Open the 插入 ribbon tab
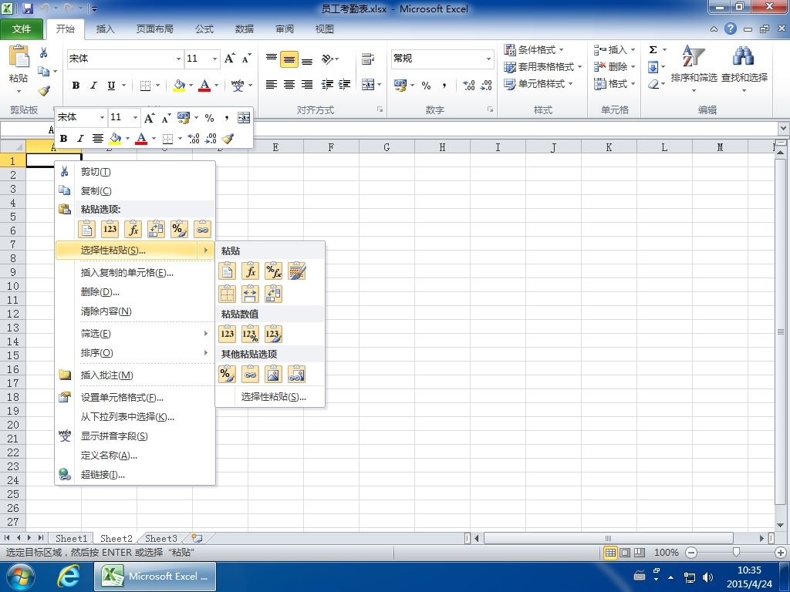This screenshot has width=790, height=592. point(105,29)
